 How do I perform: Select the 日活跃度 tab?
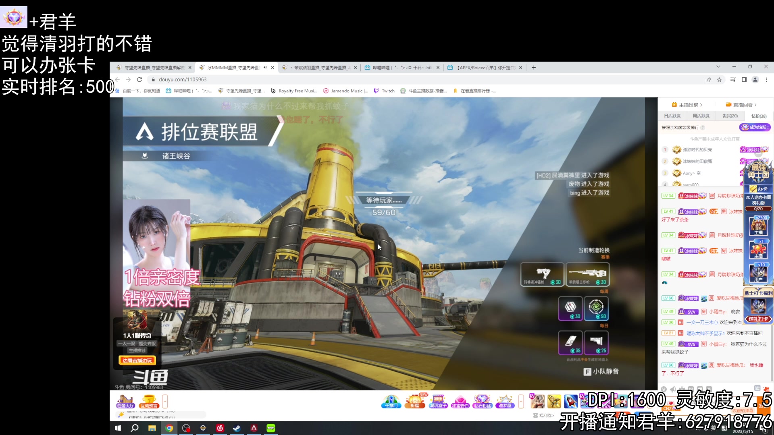(x=672, y=116)
